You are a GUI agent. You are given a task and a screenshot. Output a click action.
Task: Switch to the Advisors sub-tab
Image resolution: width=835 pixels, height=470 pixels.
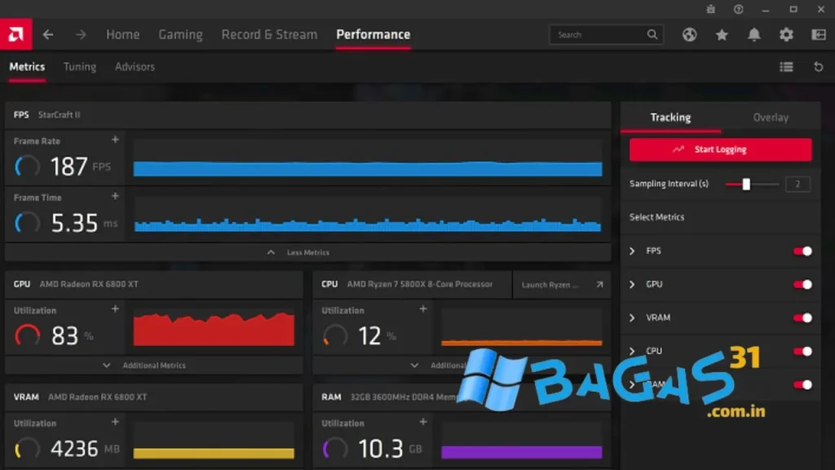point(135,67)
